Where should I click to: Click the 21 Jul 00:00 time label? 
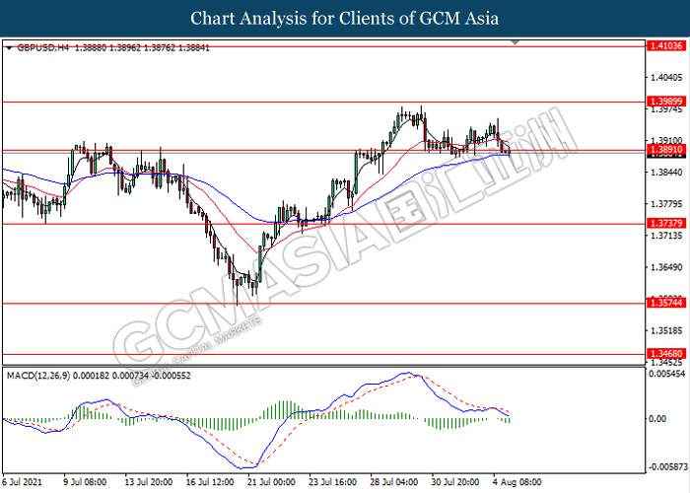pyautogui.click(x=271, y=482)
